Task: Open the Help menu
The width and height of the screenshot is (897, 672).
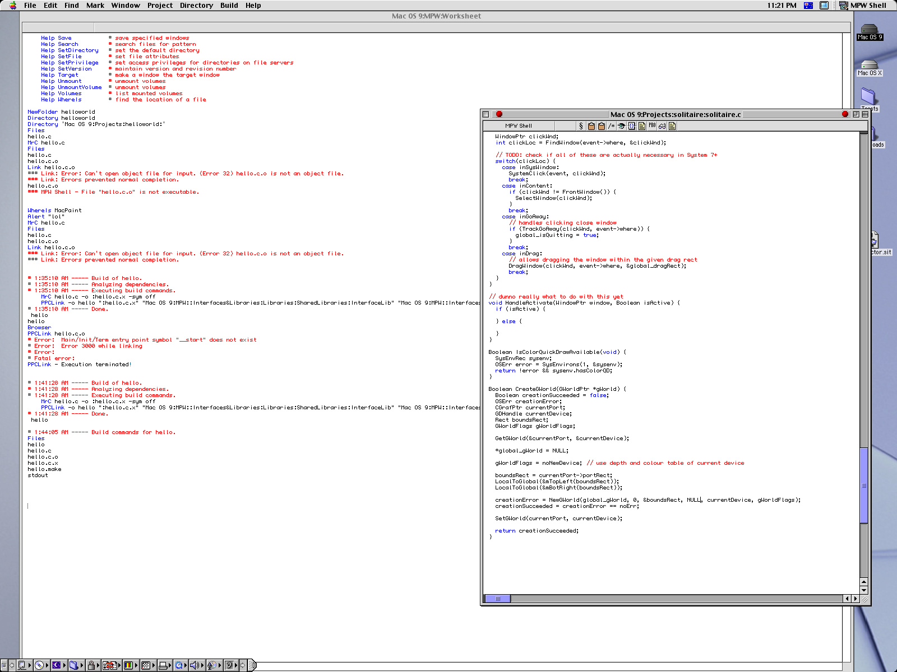Action: click(x=253, y=5)
